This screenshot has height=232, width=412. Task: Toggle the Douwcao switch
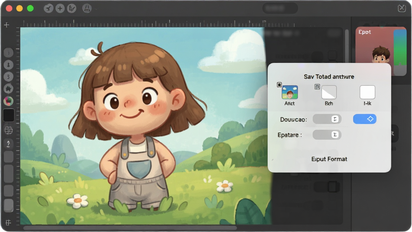point(327,119)
